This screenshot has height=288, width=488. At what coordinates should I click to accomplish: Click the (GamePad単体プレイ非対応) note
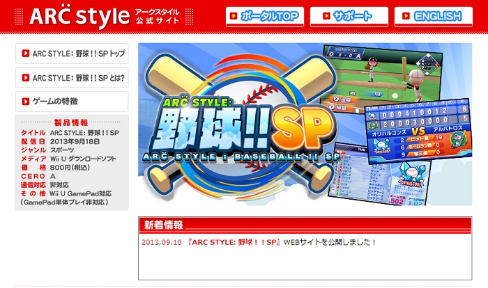[65, 202]
